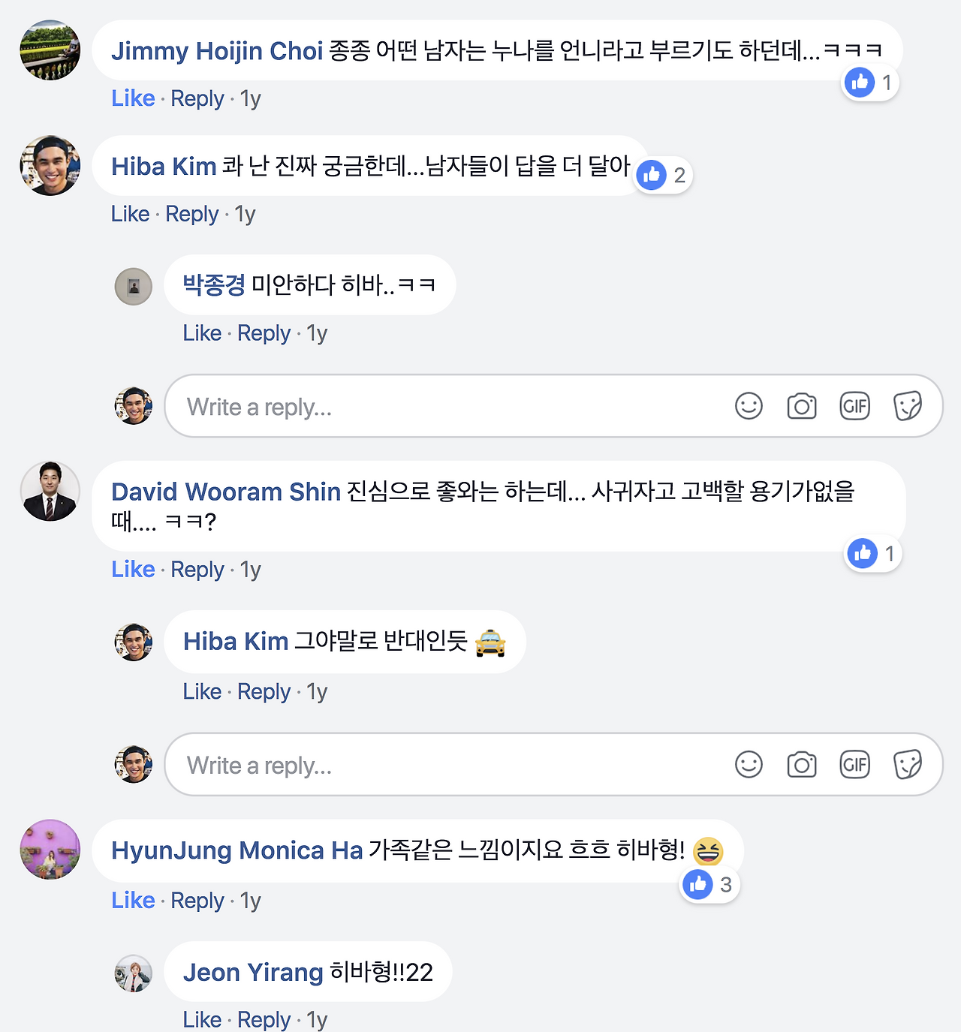Open Jimmy Hoijin Choi's profile
The image size is (961, 1032).
click(217, 51)
